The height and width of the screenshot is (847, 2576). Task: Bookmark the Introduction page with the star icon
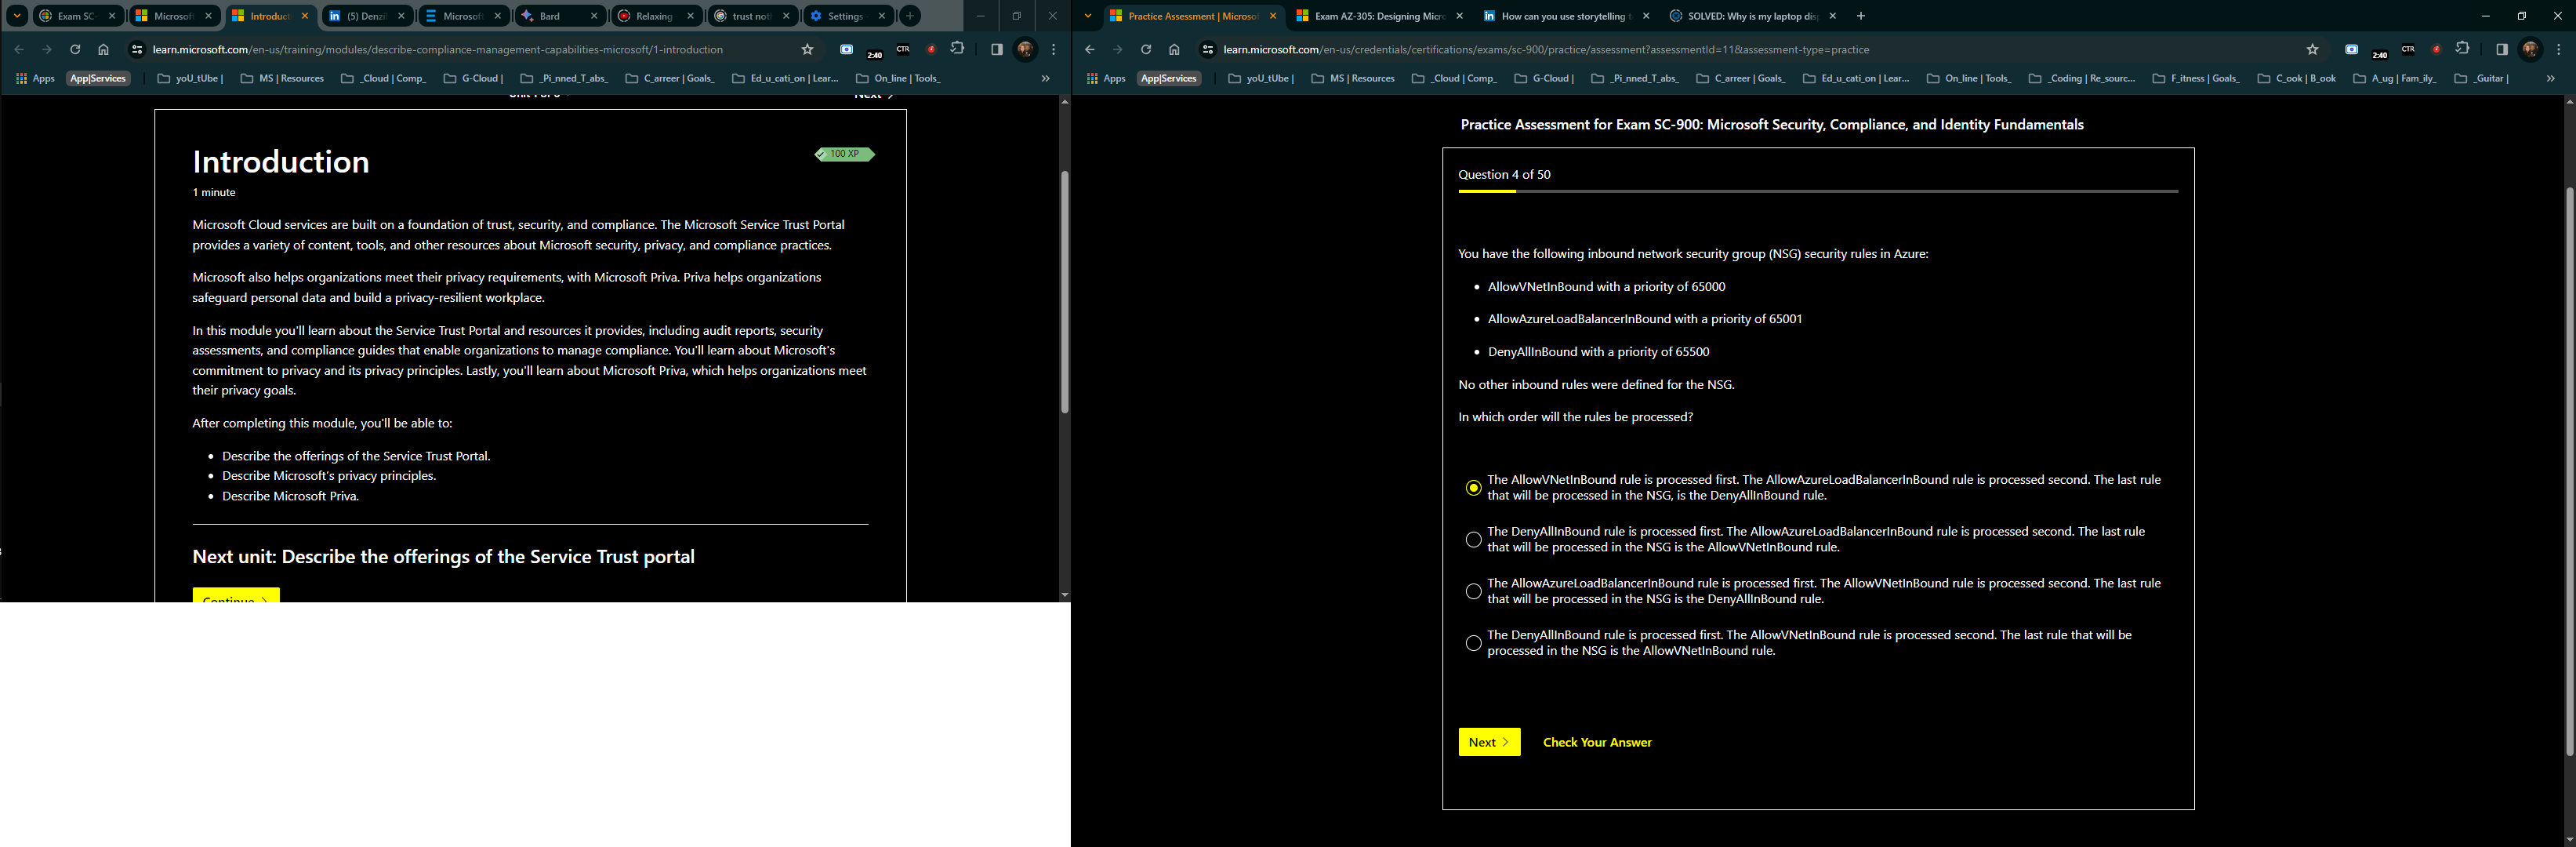click(x=807, y=49)
